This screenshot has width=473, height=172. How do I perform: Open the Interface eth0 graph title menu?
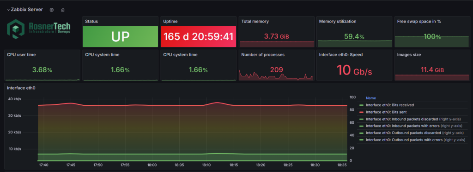(19, 88)
